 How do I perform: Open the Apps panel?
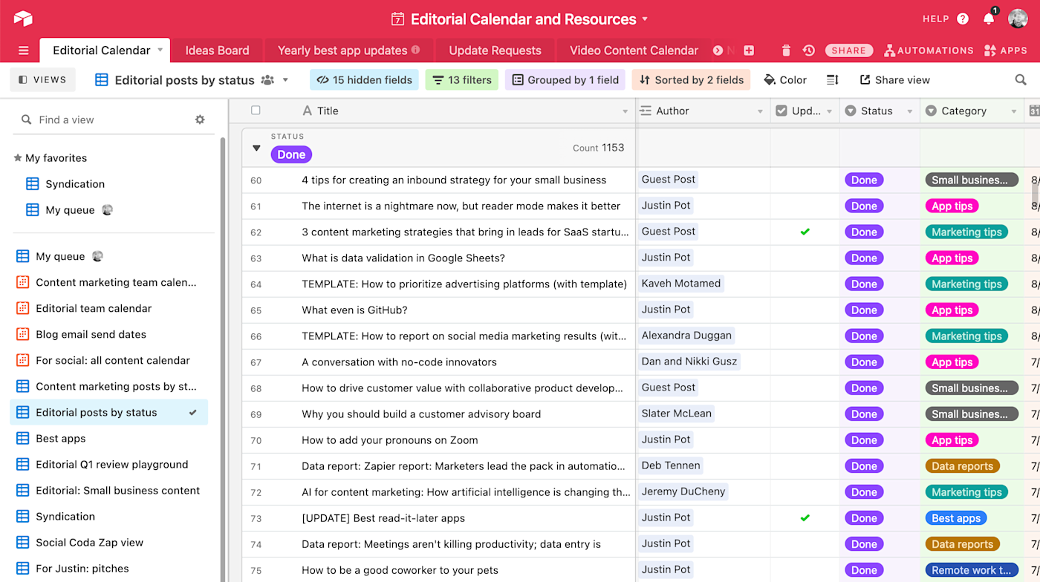(1005, 50)
